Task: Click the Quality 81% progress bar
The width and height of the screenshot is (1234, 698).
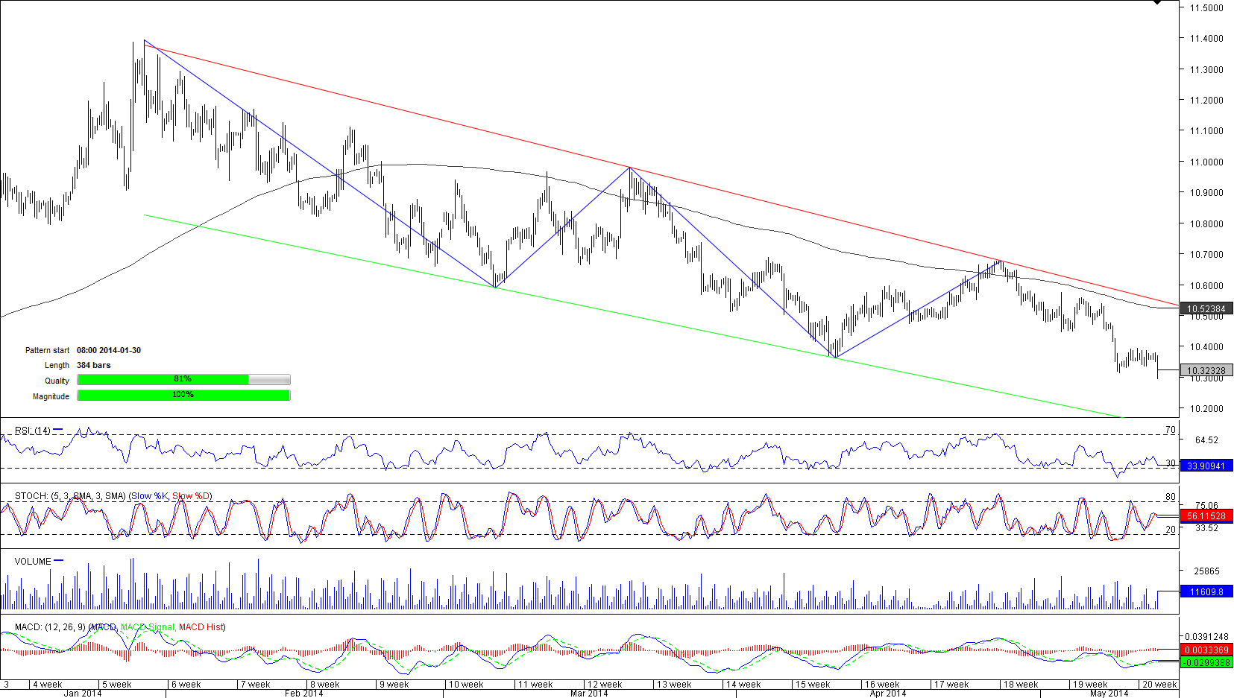Action: click(183, 380)
